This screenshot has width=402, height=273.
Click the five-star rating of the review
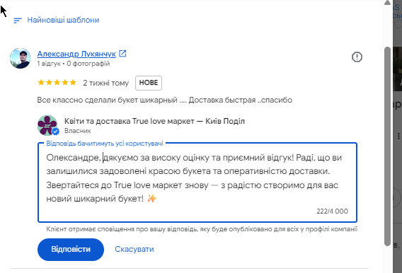pyautogui.click(x=57, y=83)
